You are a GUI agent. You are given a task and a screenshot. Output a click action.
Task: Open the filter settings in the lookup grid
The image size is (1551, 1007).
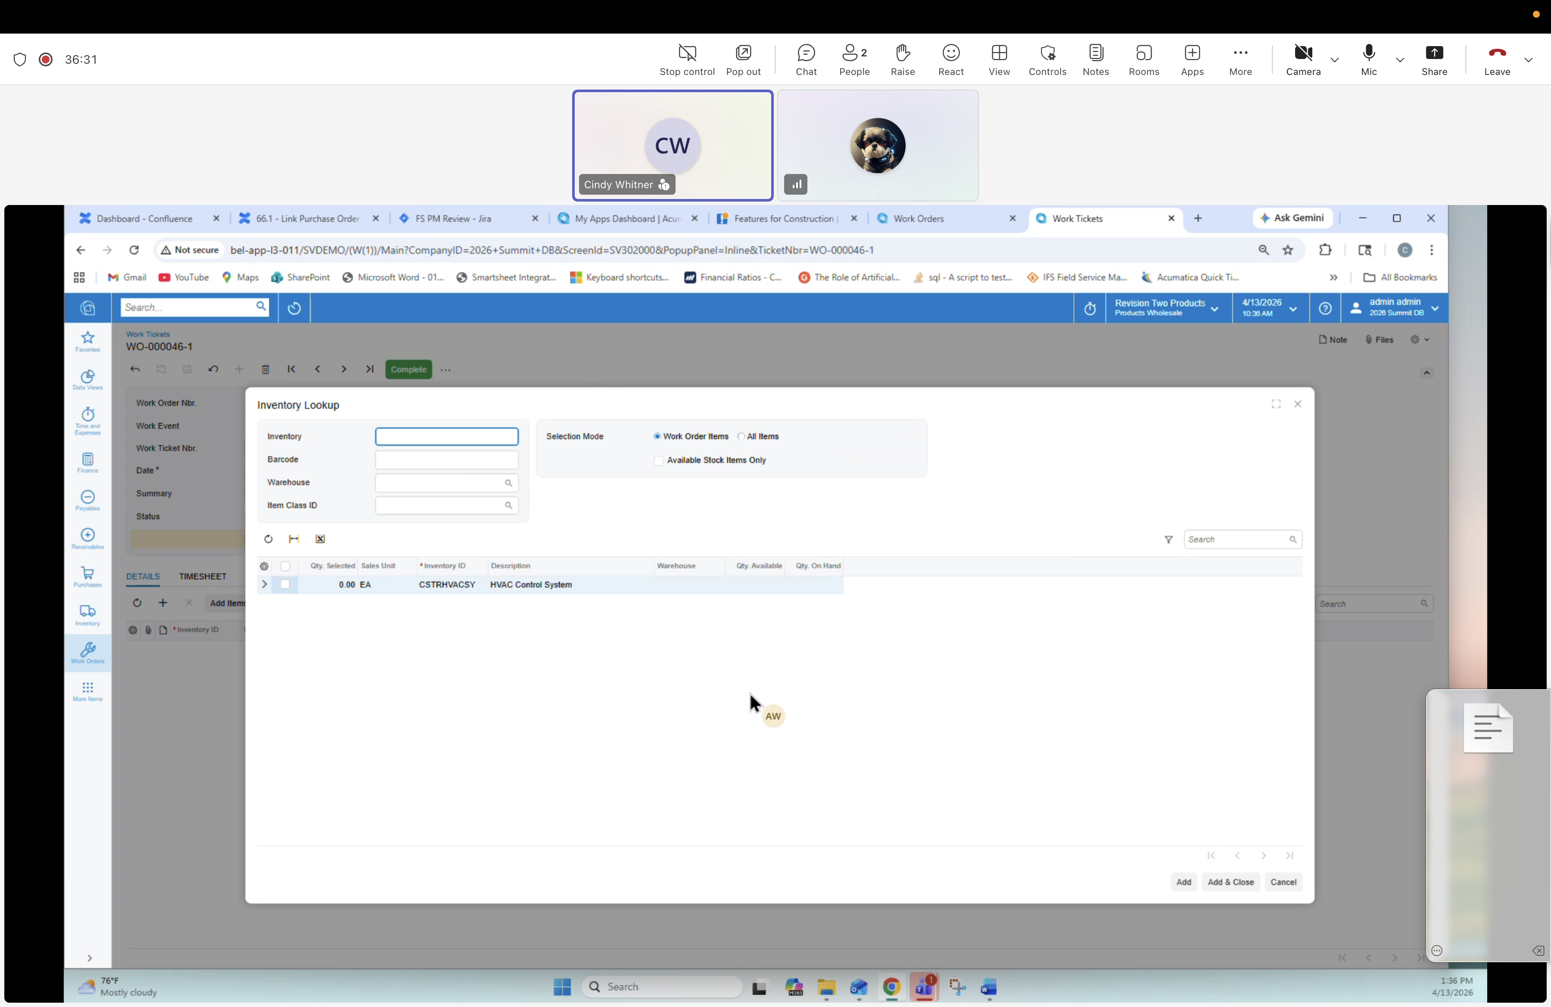[1168, 539]
